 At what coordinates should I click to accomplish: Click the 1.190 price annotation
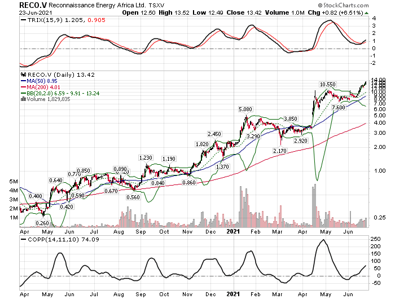point(169,159)
